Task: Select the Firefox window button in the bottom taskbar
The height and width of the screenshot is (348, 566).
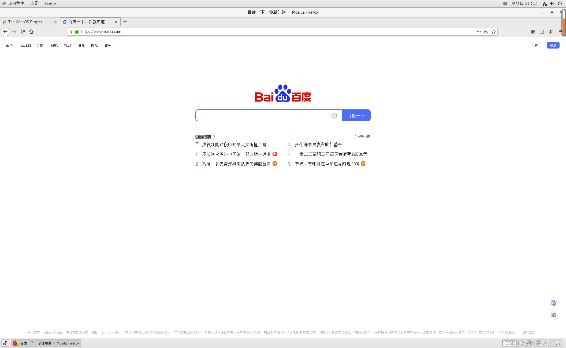Action: tap(46, 343)
